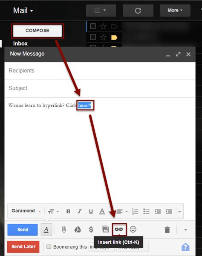The height and width of the screenshot is (256, 202).
Task: Tick the first email row checkbox
Action: [x=93, y=26]
